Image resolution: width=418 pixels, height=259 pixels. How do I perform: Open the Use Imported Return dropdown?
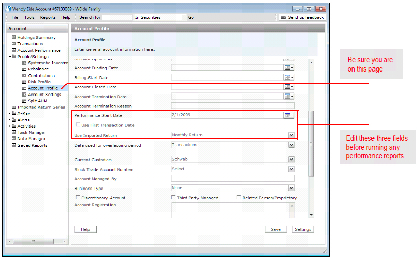click(x=291, y=135)
